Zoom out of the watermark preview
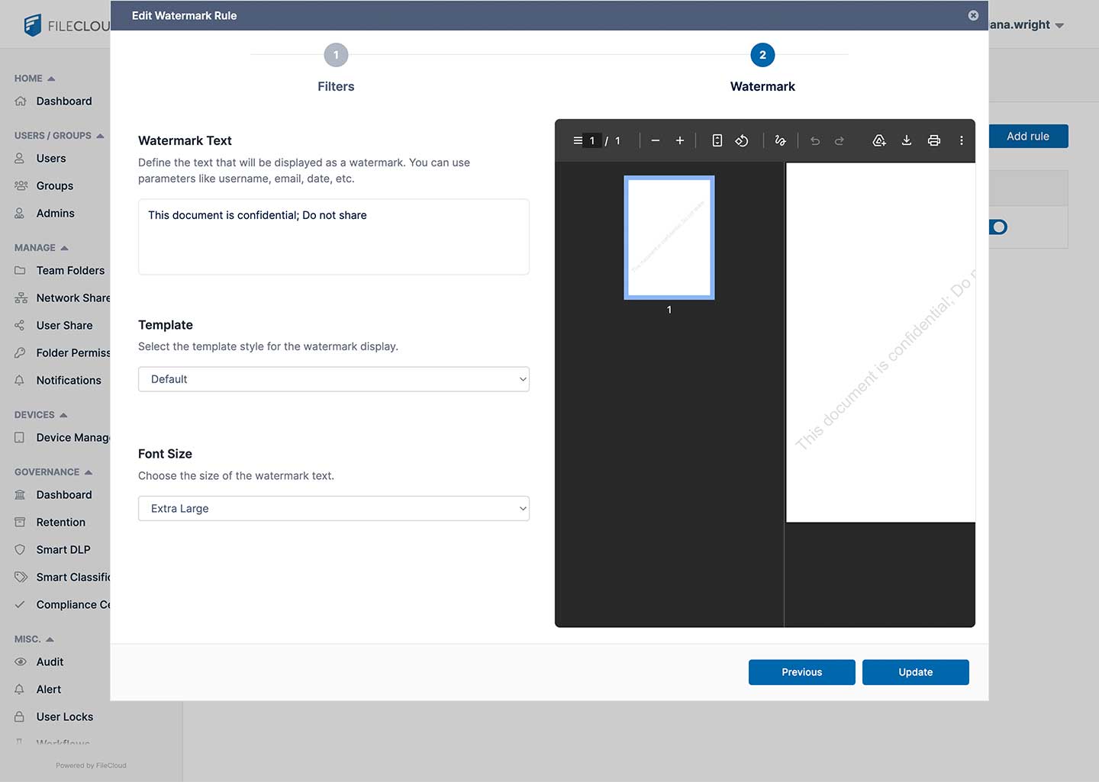The width and height of the screenshot is (1099, 782). click(655, 140)
